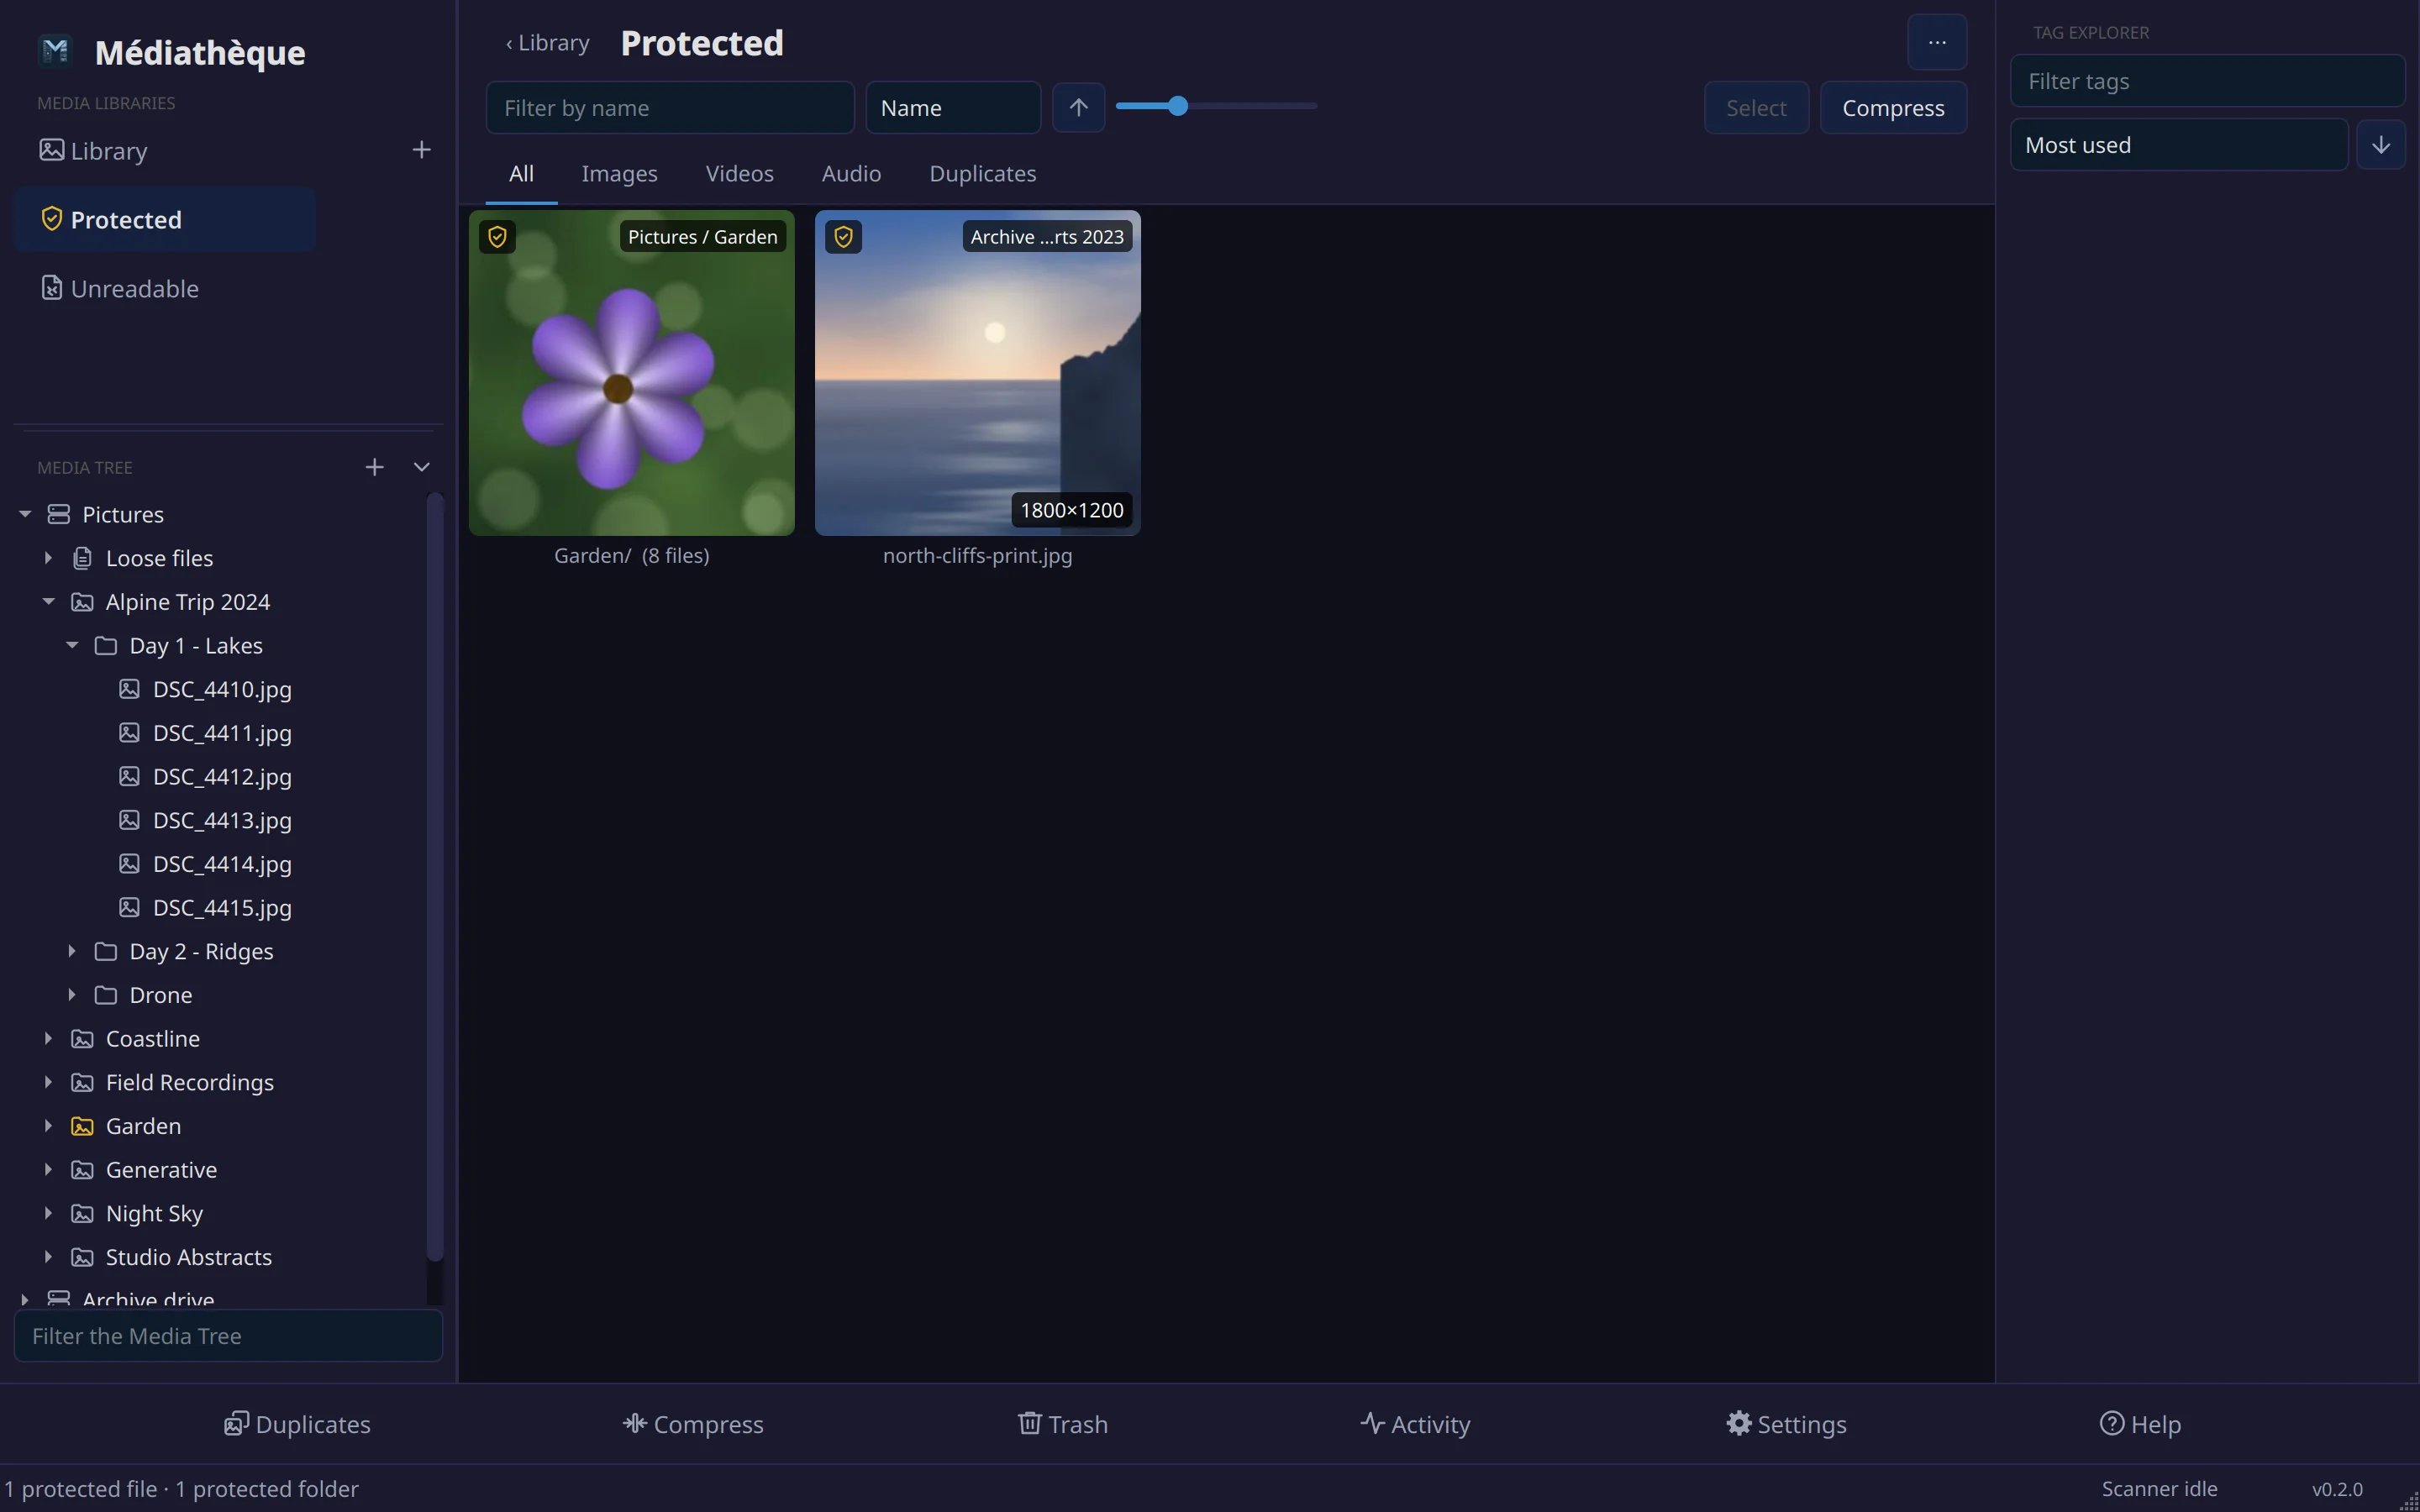Open the Most used tags dropdown
Viewport: 2420px width, 1512px height.
pyautogui.click(x=2178, y=145)
